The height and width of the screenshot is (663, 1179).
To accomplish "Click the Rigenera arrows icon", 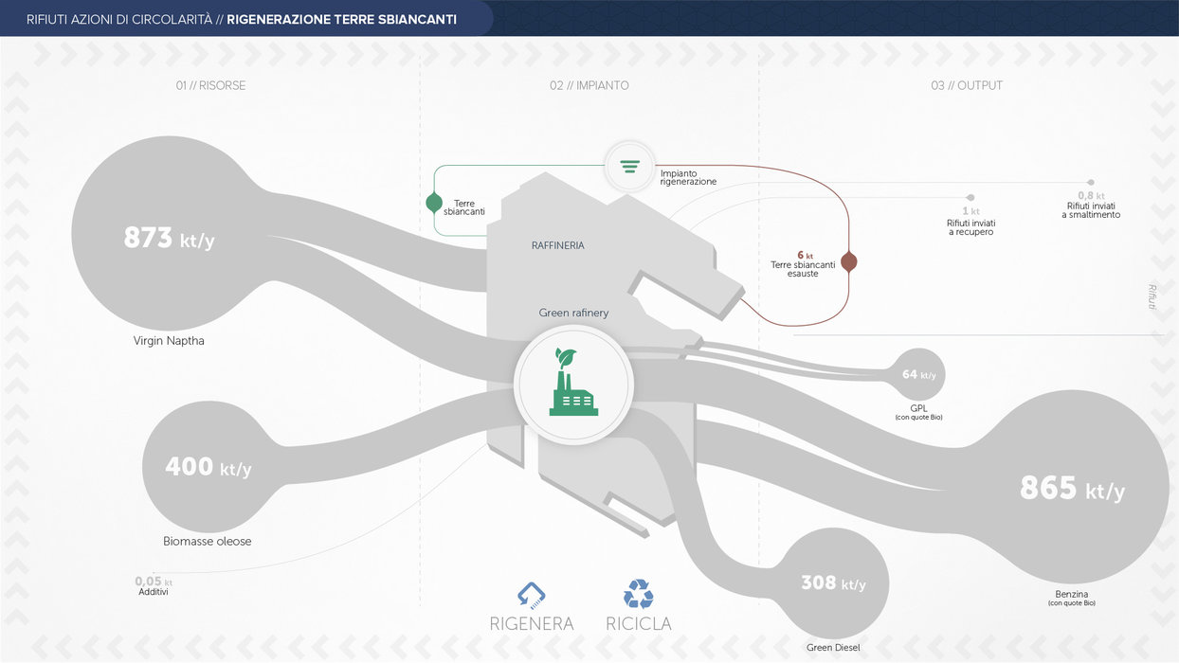I will click(x=531, y=595).
